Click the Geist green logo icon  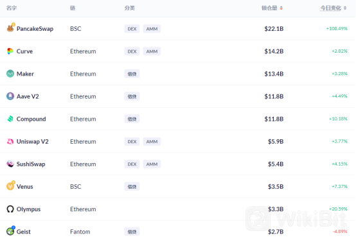10,231
